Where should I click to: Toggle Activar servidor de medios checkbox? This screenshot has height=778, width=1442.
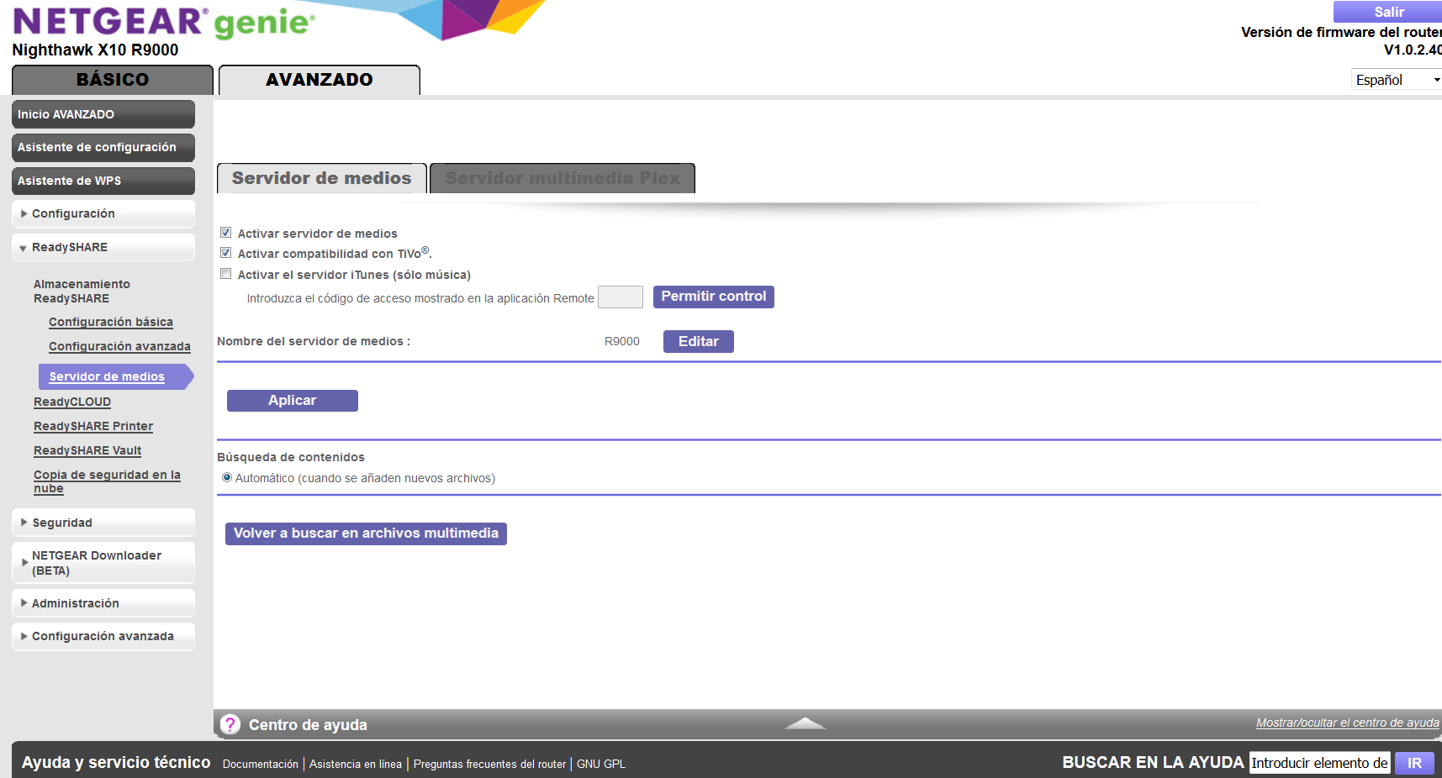(225, 233)
